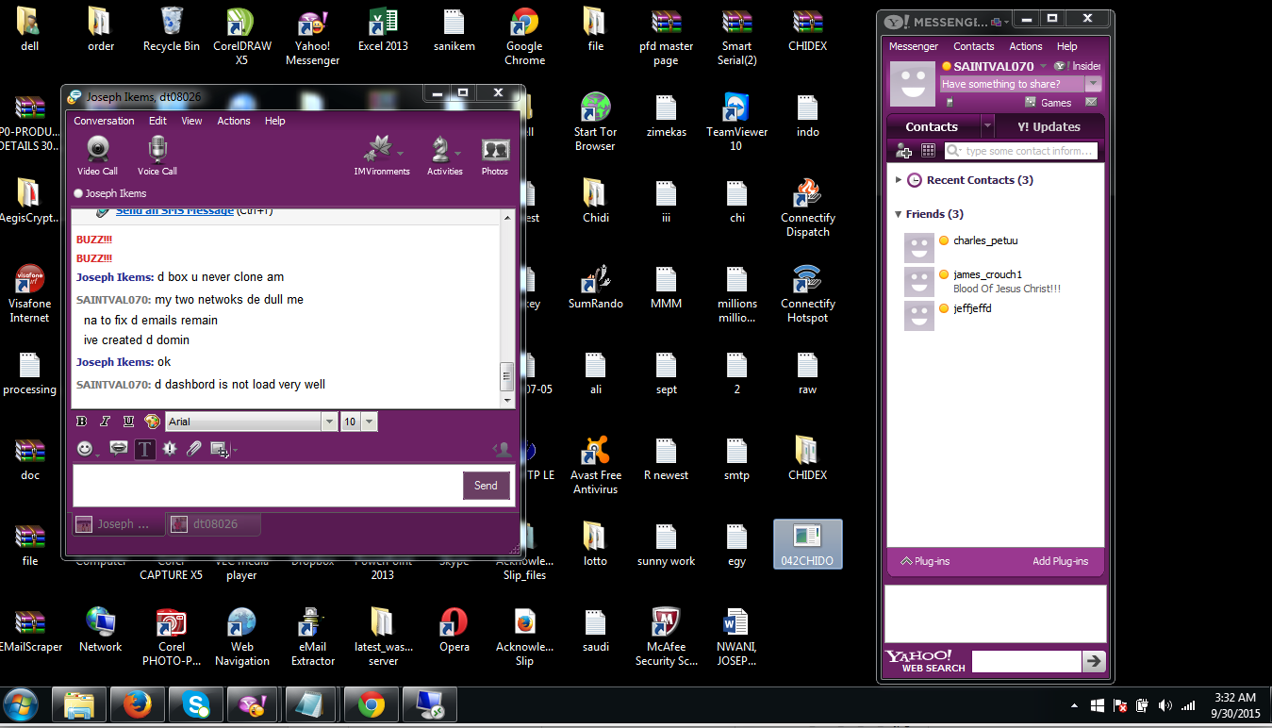The height and width of the screenshot is (728, 1272).
Task: Click the volume speaker tray icon
Action: (x=1165, y=705)
